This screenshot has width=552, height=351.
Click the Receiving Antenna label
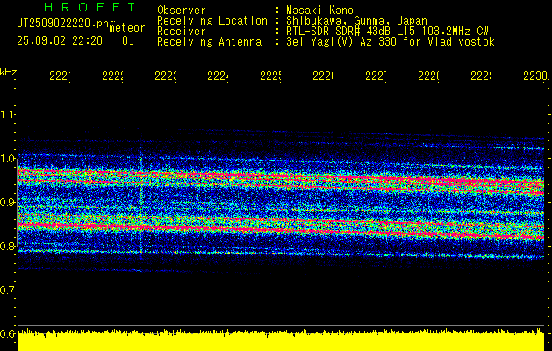[210, 42]
